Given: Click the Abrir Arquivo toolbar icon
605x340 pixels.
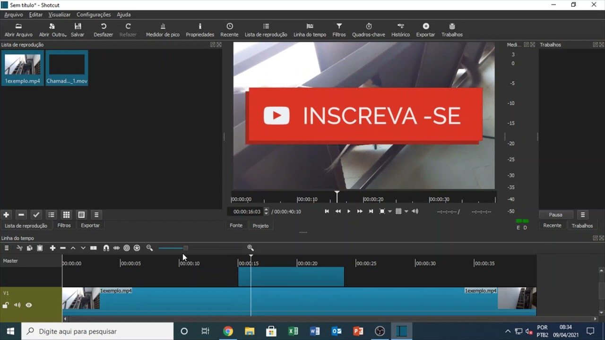Looking at the screenshot, I should click(x=18, y=30).
